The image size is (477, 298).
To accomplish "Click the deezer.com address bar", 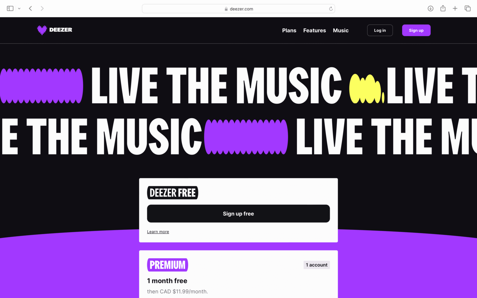I will click(238, 9).
